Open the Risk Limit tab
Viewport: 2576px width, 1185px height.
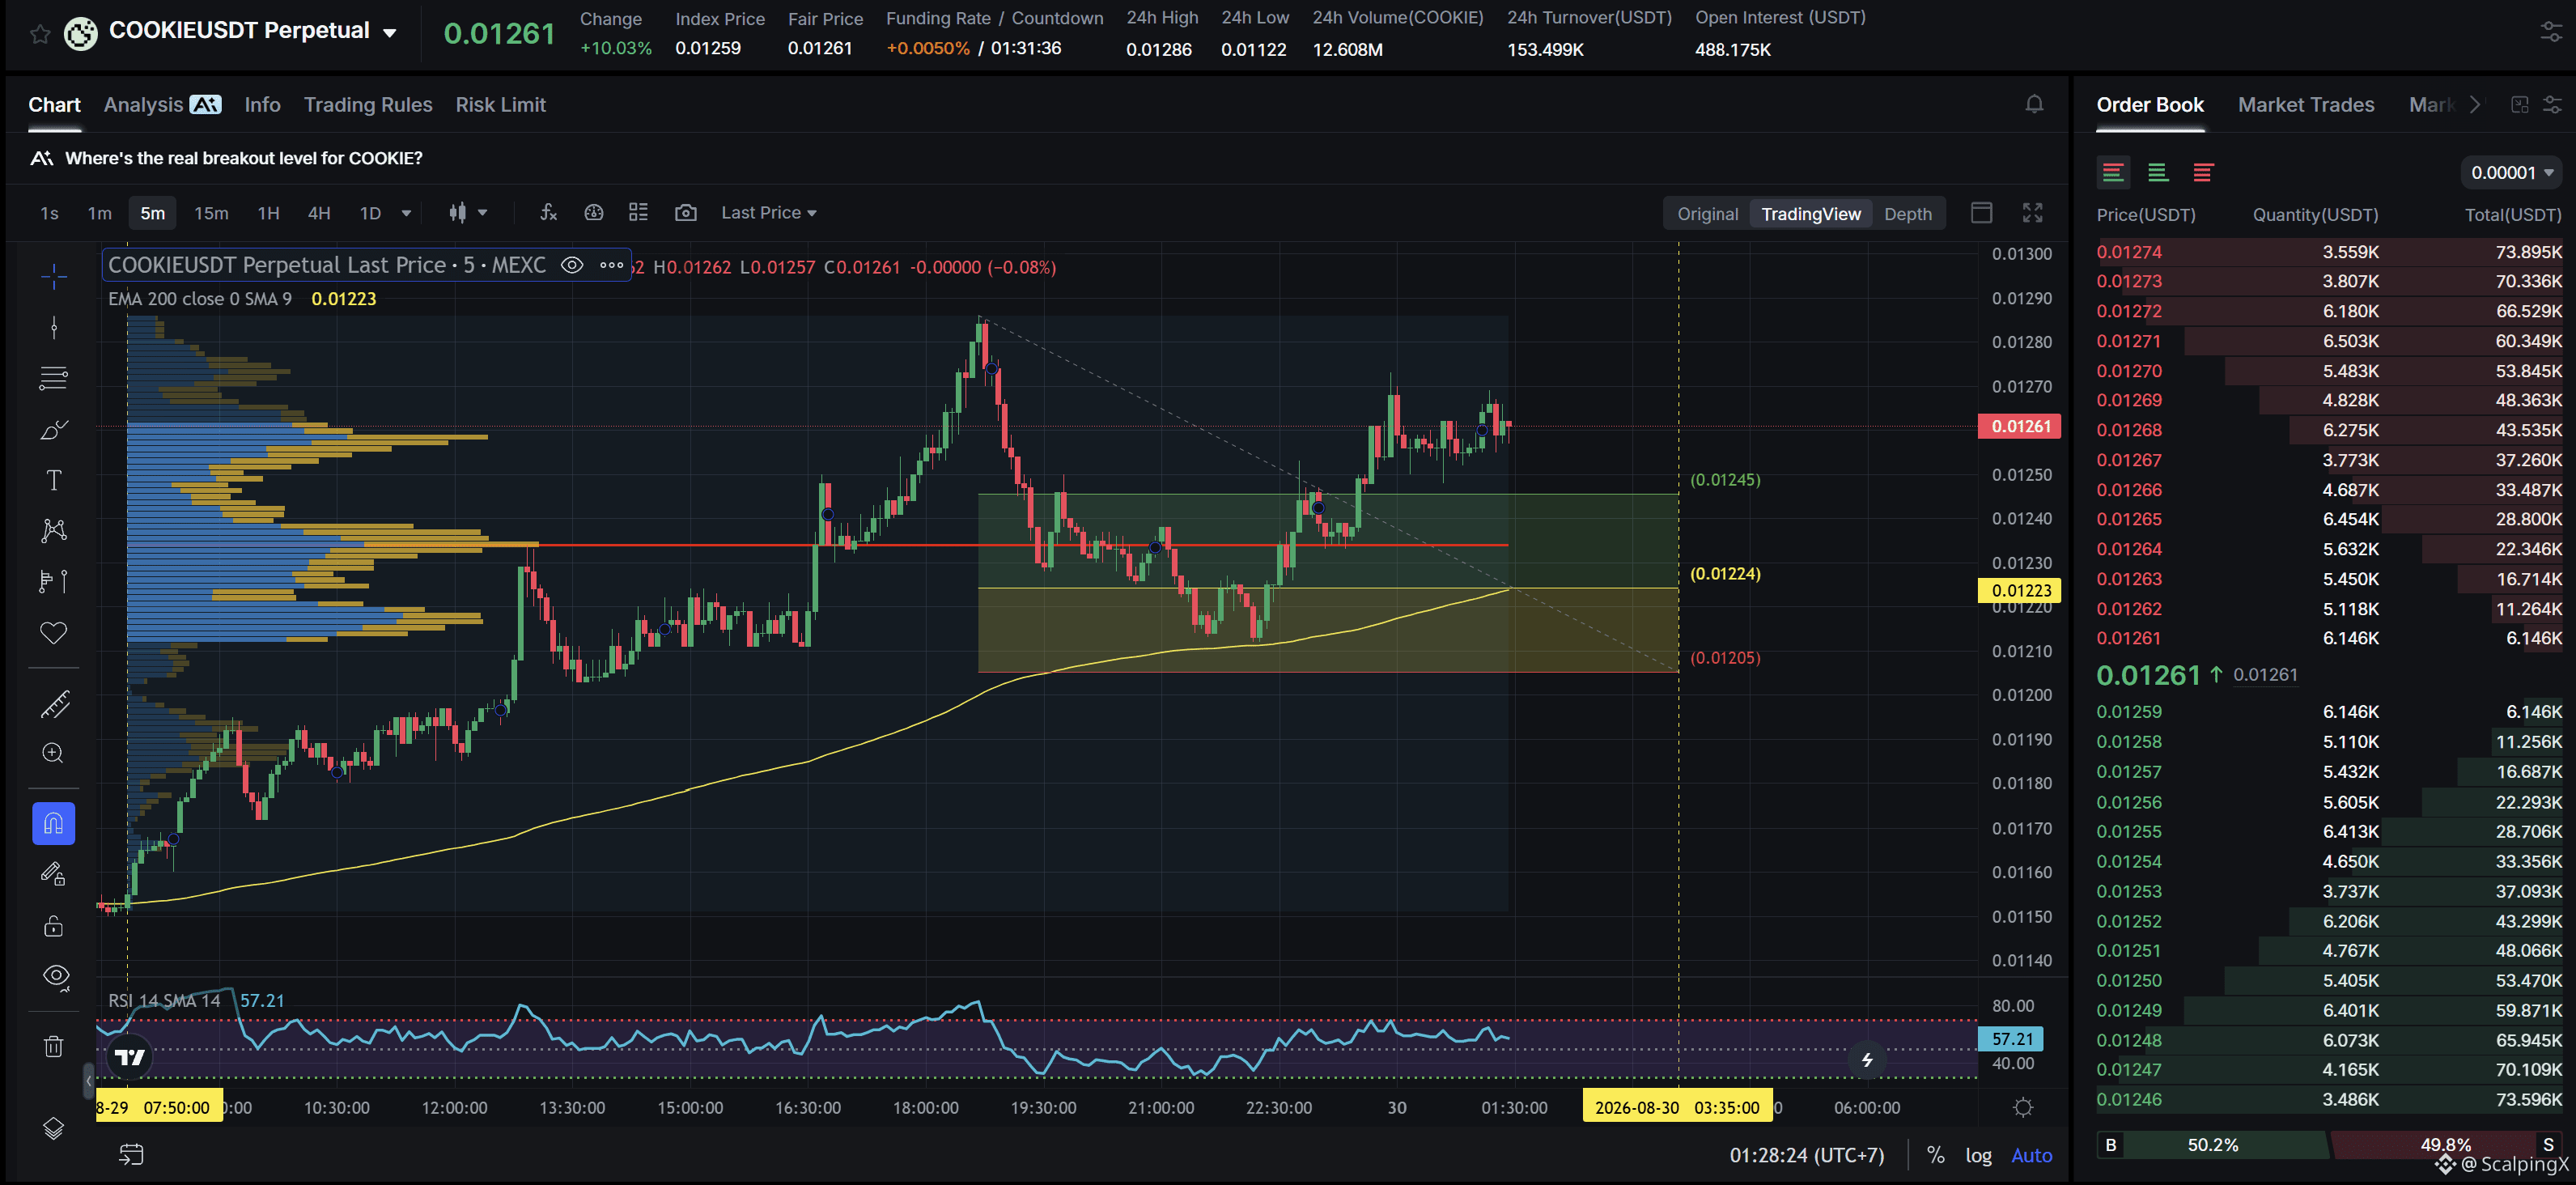500,104
